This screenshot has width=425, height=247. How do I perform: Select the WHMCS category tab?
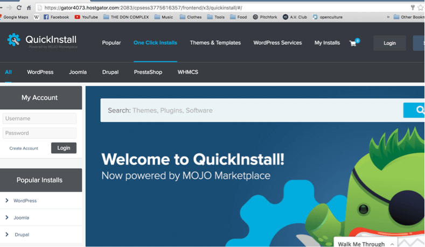(188, 72)
